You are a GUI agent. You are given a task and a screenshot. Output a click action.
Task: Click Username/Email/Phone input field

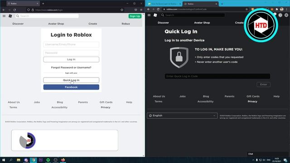point(71,44)
